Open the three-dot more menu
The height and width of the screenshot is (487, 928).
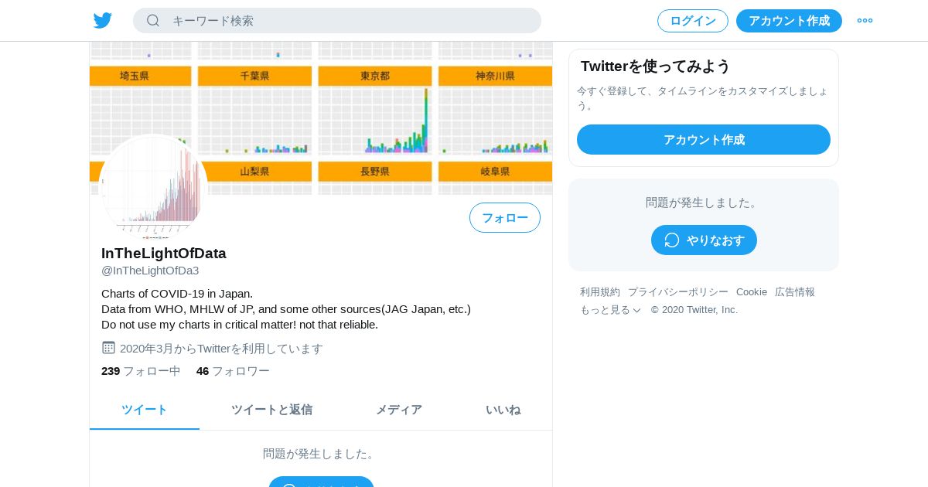point(865,21)
